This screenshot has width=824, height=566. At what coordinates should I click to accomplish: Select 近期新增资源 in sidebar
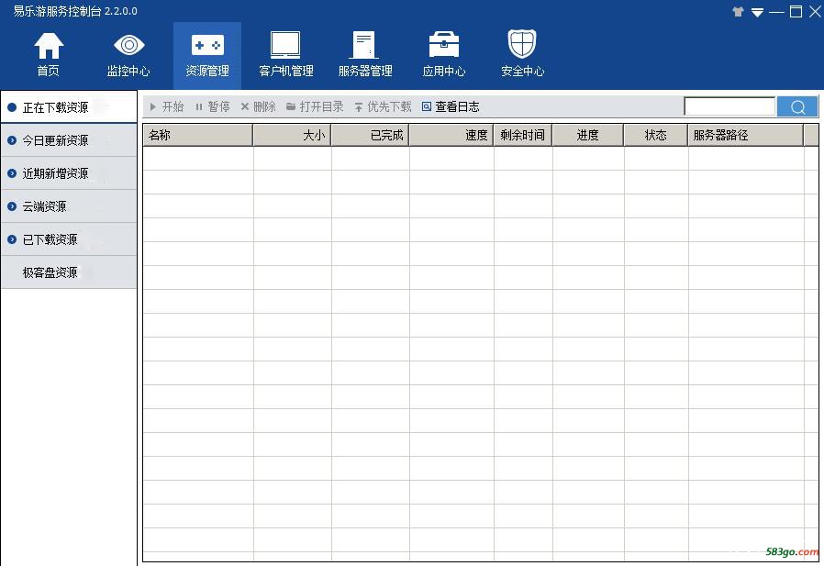(x=69, y=173)
